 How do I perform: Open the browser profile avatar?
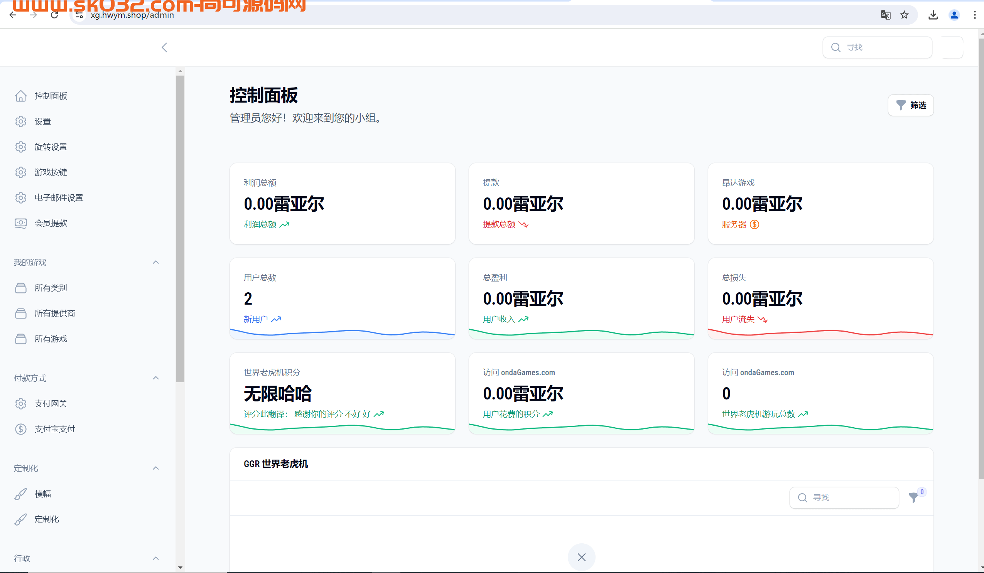tap(954, 15)
